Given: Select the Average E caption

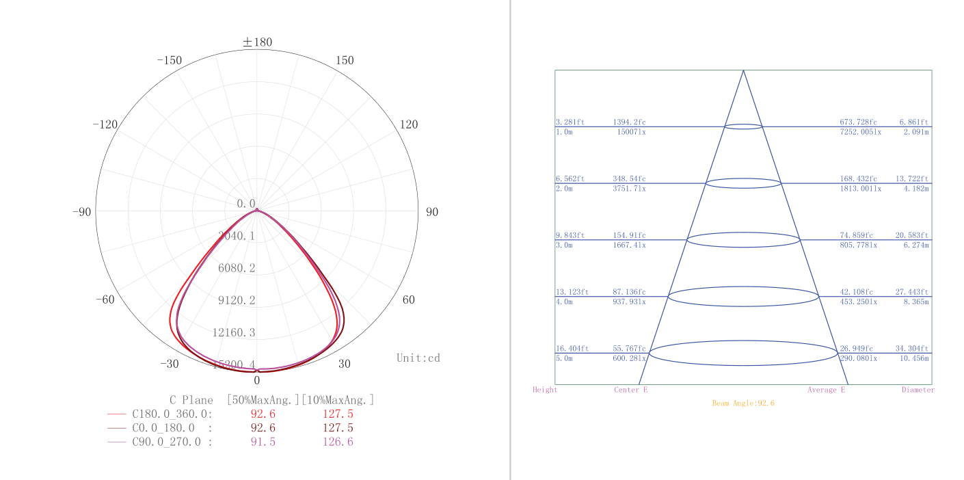Looking at the screenshot, I should coord(827,390).
